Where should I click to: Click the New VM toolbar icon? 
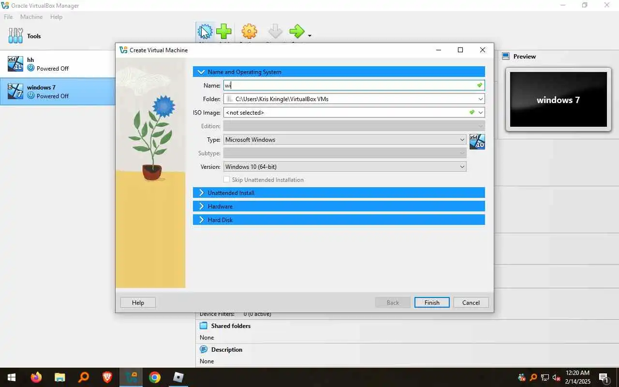tap(205, 32)
